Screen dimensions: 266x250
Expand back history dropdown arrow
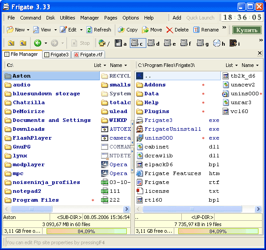tap(46, 43)
